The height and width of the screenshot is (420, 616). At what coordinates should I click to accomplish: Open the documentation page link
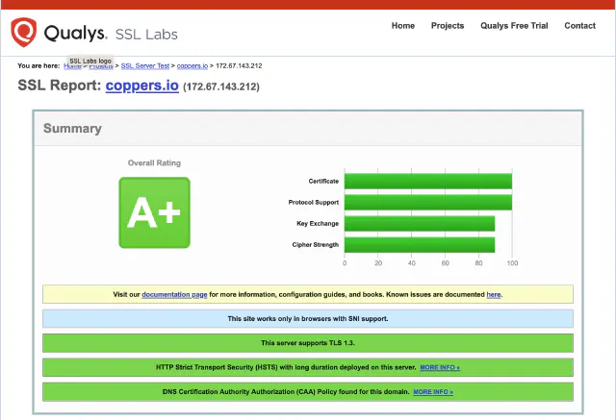pyautogui.click(x=174, y=294)
